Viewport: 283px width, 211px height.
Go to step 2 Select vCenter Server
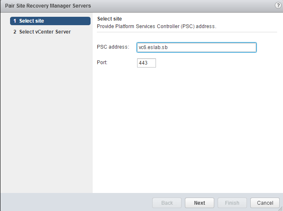point(45,32)
